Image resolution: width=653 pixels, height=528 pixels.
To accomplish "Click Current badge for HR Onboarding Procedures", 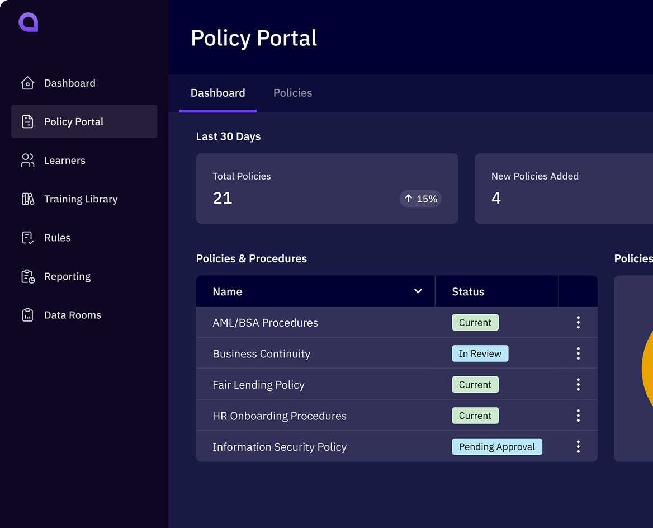I will point(475,416).
